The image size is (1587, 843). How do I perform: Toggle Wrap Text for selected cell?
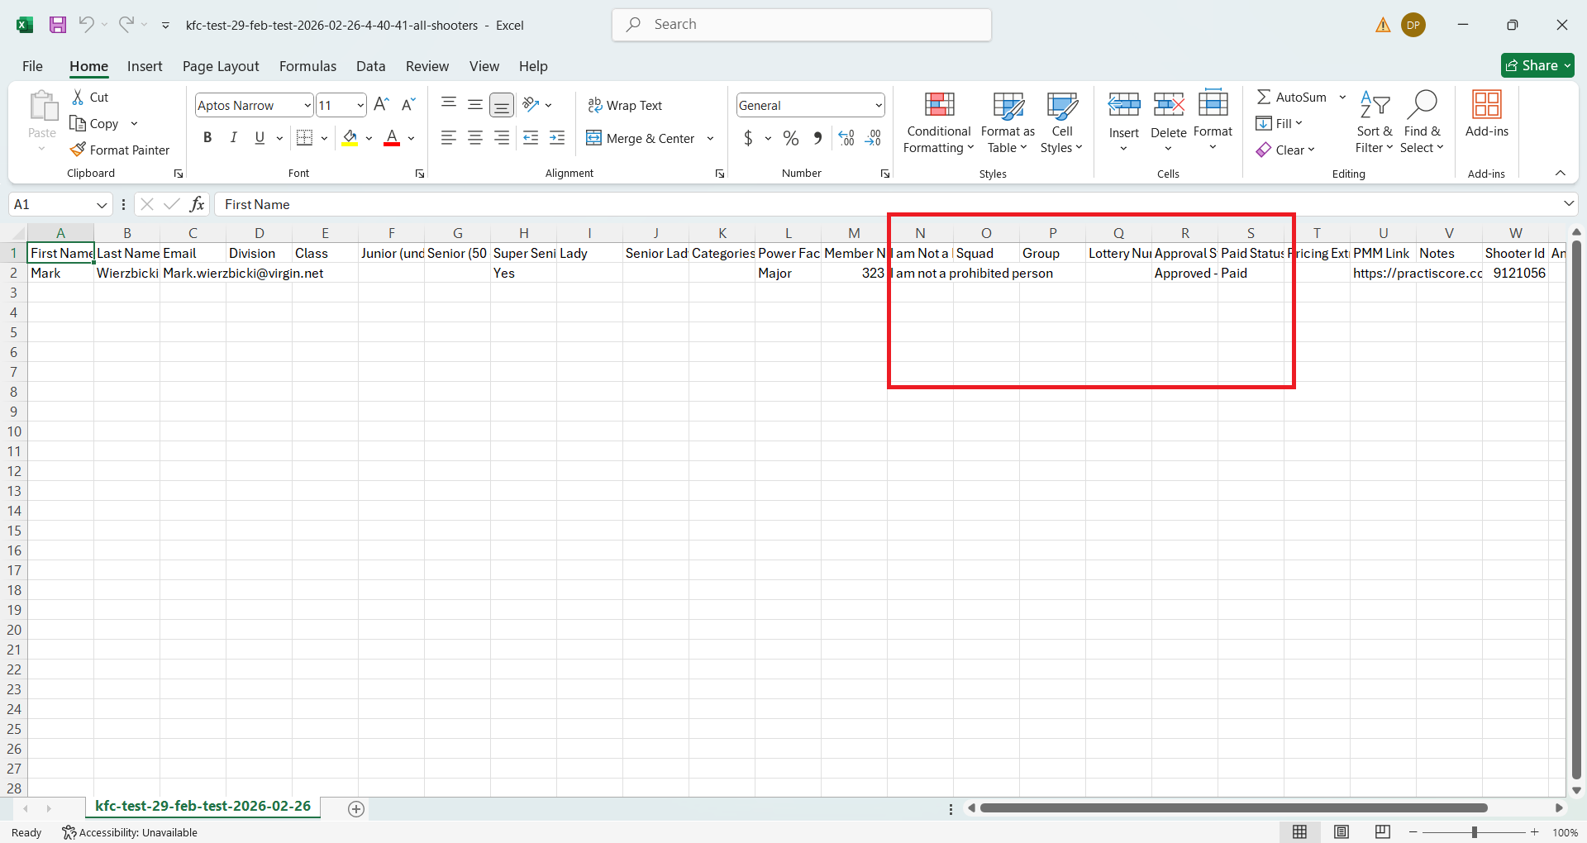tap(625, 105)
